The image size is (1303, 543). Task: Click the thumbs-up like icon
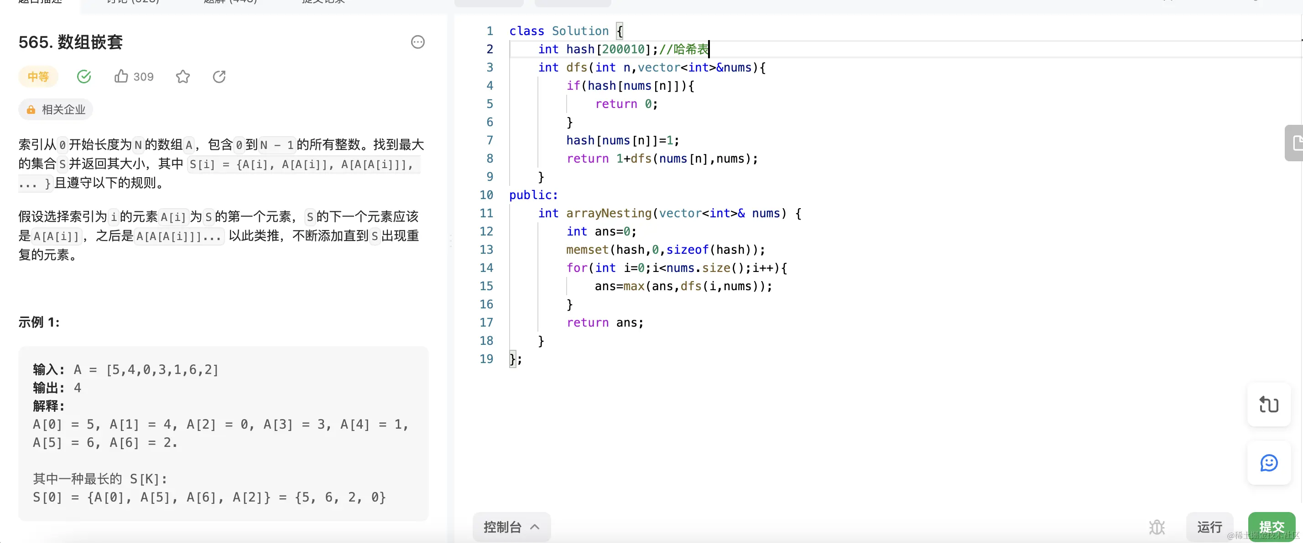tap(121, 77)
